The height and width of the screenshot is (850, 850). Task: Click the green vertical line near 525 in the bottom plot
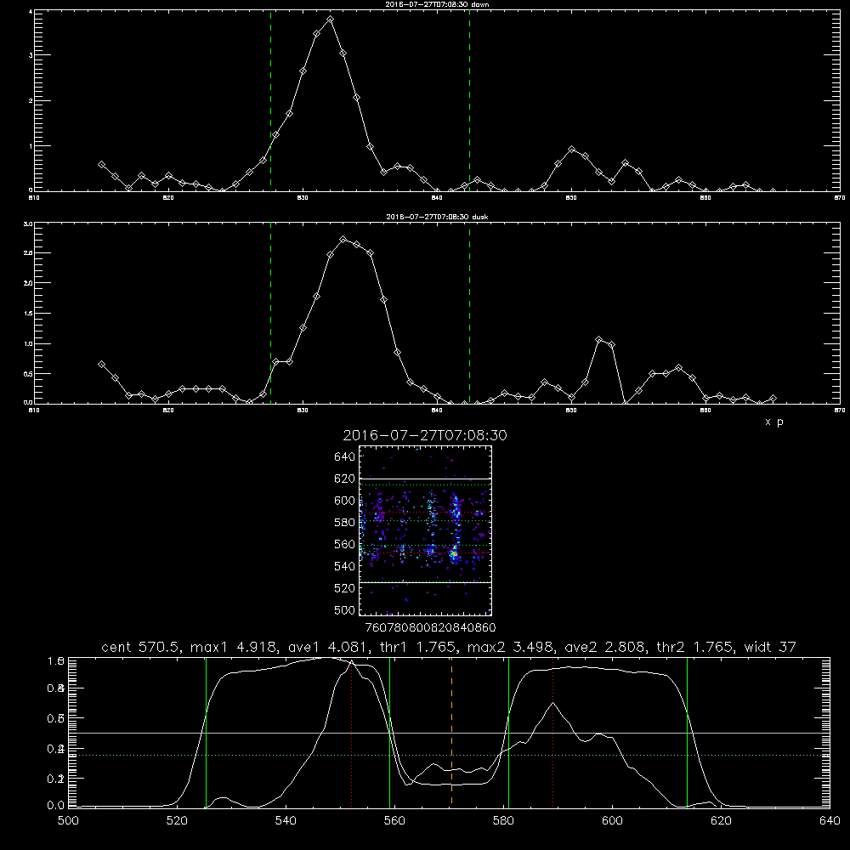pos(206,732)
